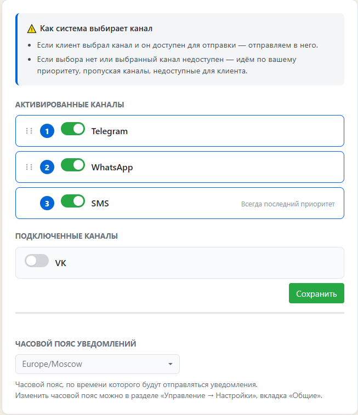This screenshot has width=358, height=415.
Task: Click the VK channel label
Action: tap(61, 263)
